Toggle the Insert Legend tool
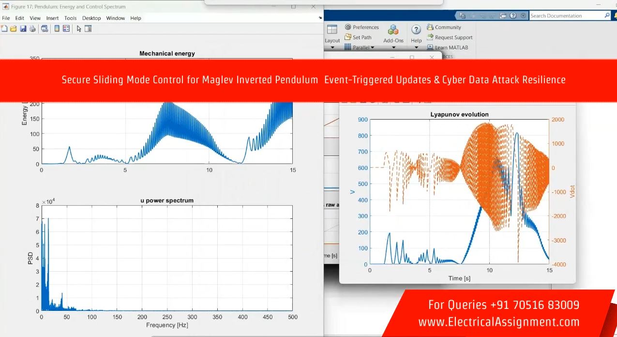This screenshot has height=337, width=617. pyautogui.click(x=66, y=29)
